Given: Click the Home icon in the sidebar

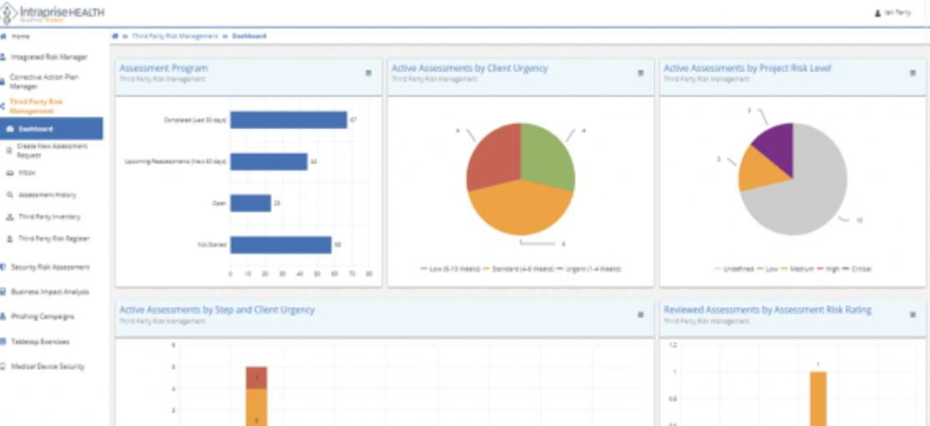Looking at the screenshot, I should 3,36.
